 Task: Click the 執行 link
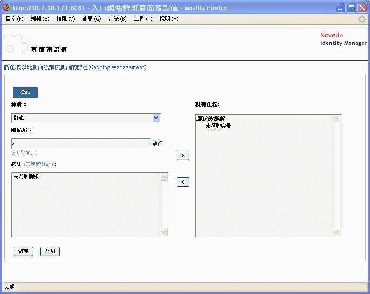point(157,143)
